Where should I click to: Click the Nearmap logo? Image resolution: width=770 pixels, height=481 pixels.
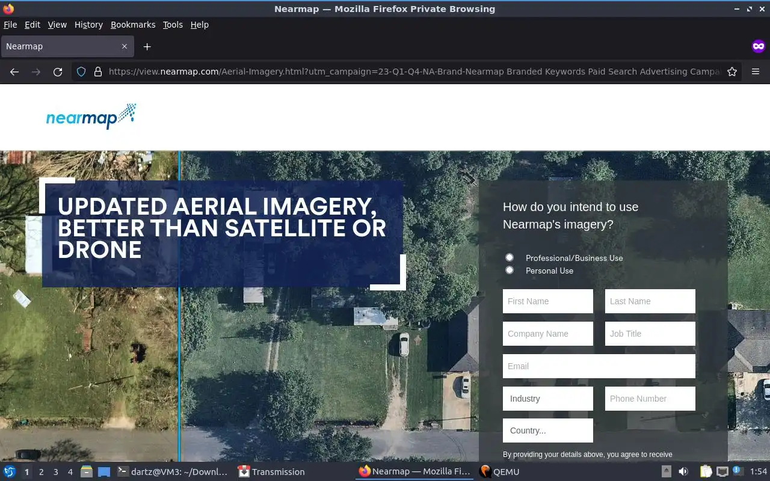91,116
